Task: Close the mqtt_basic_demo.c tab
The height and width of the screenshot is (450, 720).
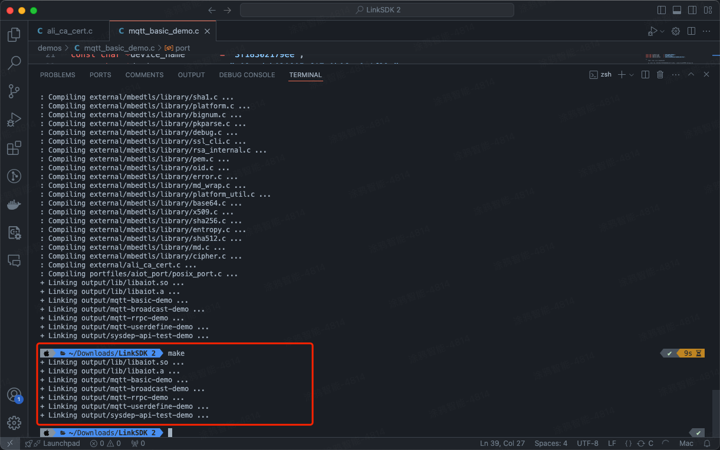Action: [x=207, y=31]
